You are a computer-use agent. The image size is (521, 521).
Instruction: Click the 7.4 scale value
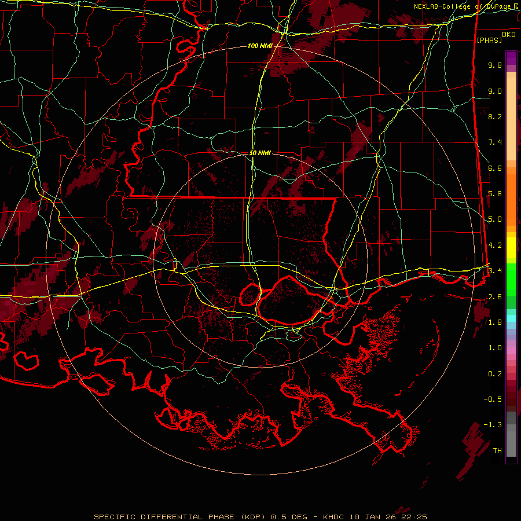495,142
